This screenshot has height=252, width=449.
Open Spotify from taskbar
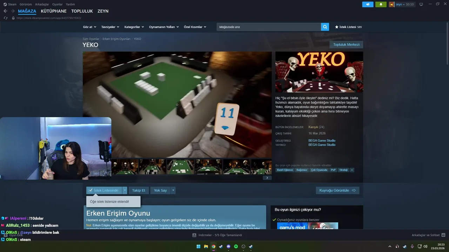(x=236, y=246)
